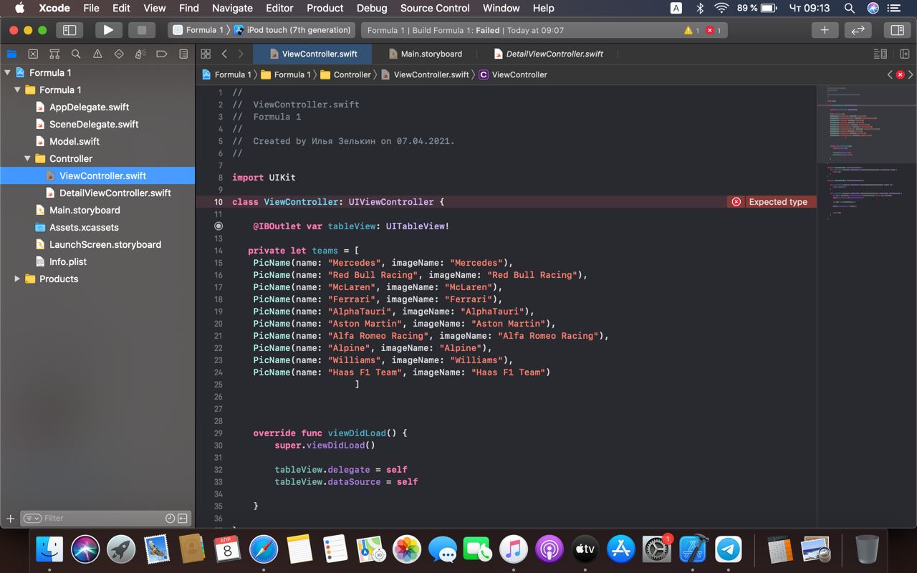Image resolution: width=917 pixels, height=573 pixels.
Task: Open Info.plist in navigator
Action: [x=68, y=261]
